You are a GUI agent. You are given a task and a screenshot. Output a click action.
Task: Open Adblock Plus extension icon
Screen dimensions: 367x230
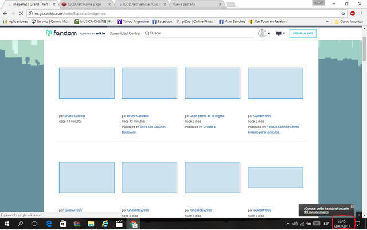coord(353,14)
